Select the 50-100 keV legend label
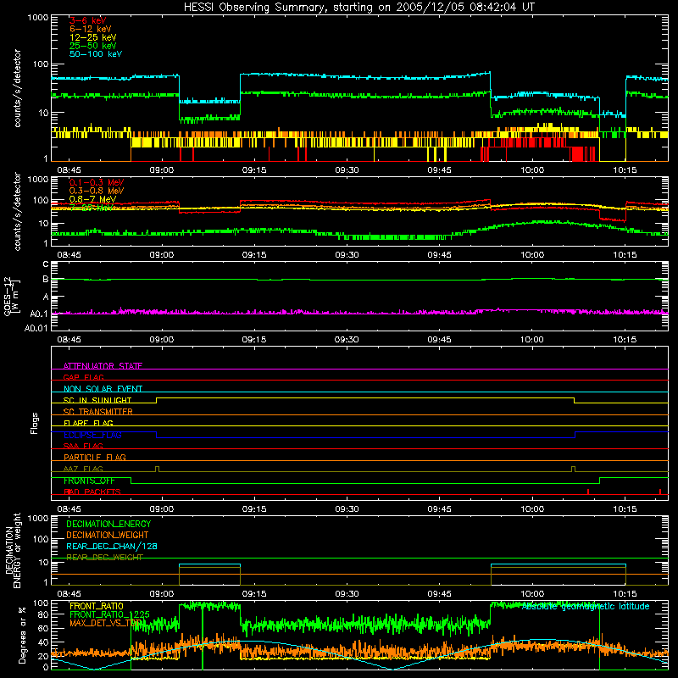This screenshot has height=678, width=678. point(96,54)
